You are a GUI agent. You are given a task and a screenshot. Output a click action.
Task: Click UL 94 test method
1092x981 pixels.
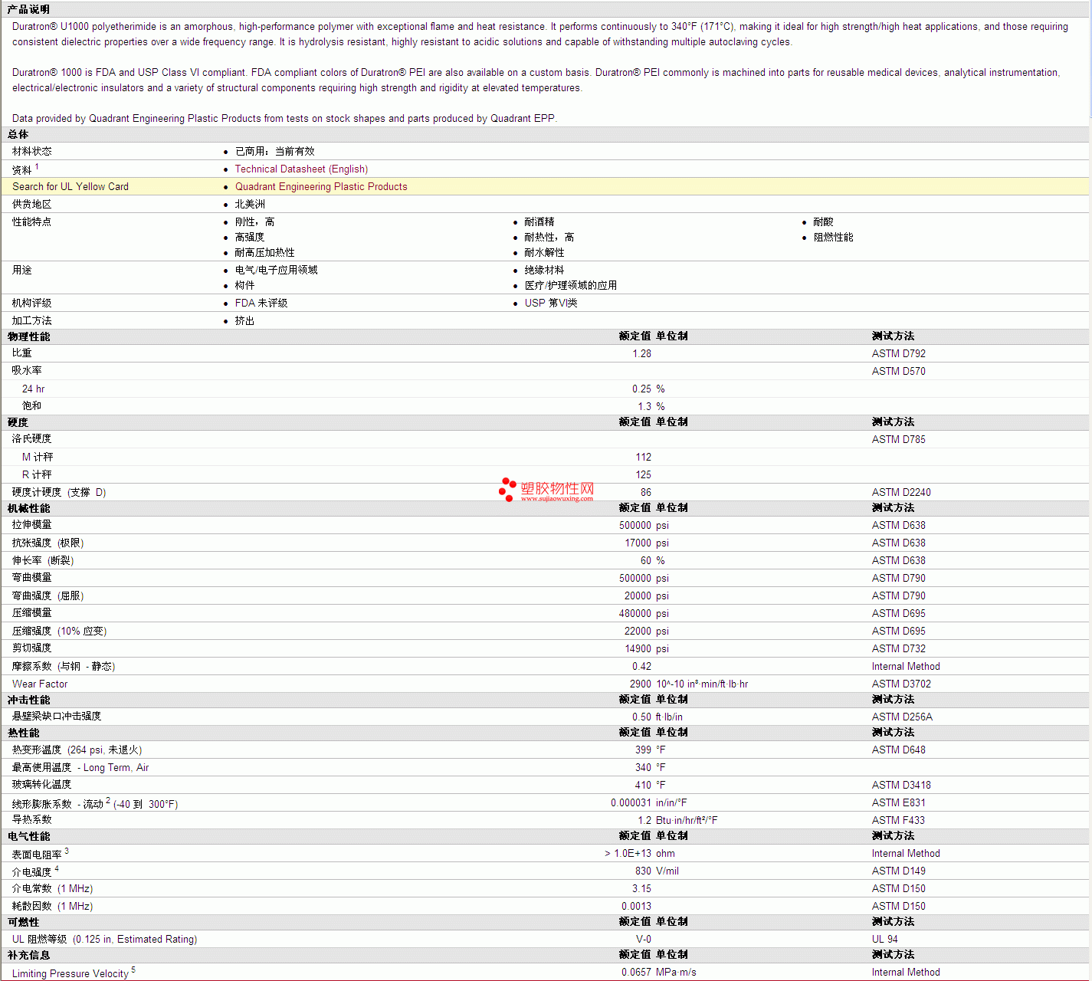pyautogui.click(x=884, y=940)
